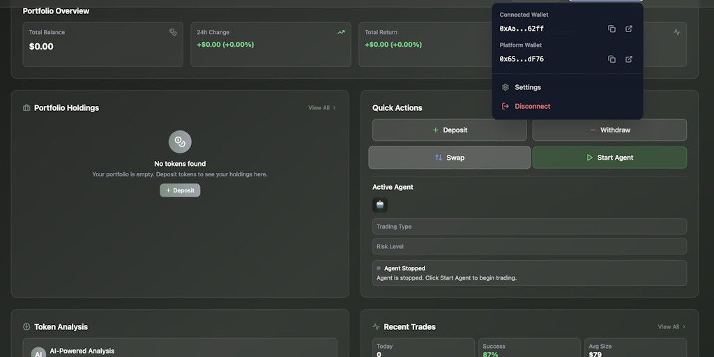Start the trading agent
This screenshot has width=714, height=357.
[609, 158]
